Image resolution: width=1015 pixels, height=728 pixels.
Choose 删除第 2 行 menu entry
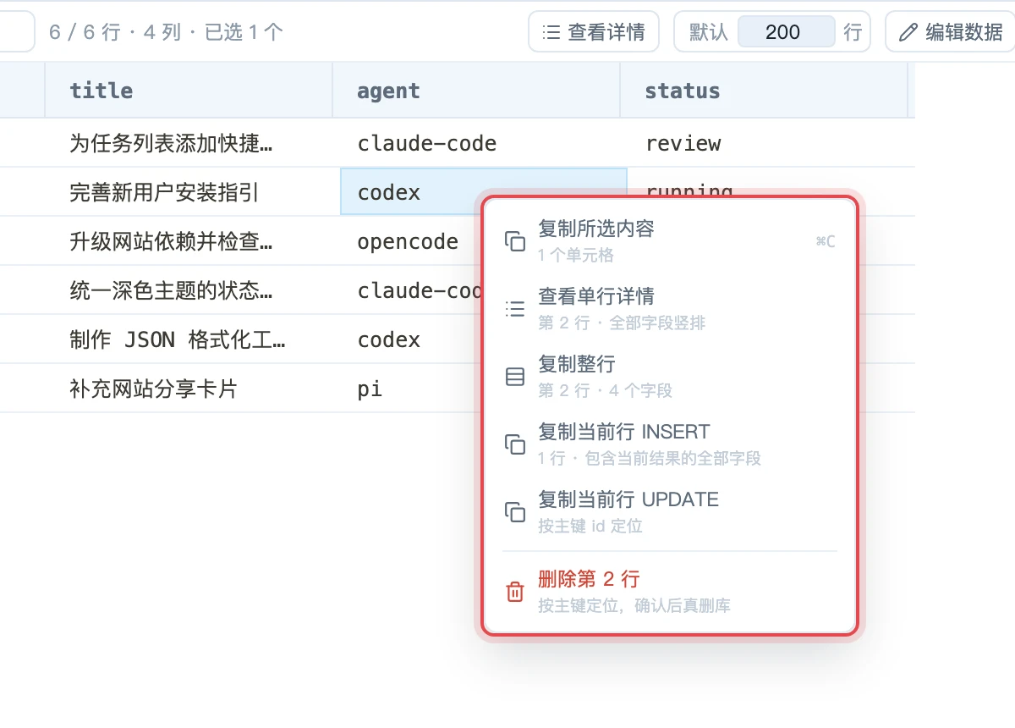coord(670,592)
